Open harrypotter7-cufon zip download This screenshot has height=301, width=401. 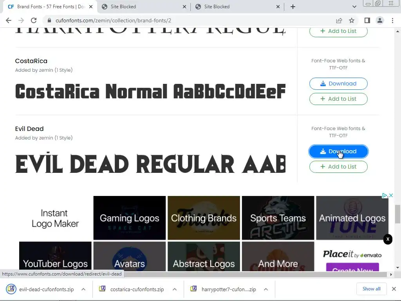tap(224, 290)
